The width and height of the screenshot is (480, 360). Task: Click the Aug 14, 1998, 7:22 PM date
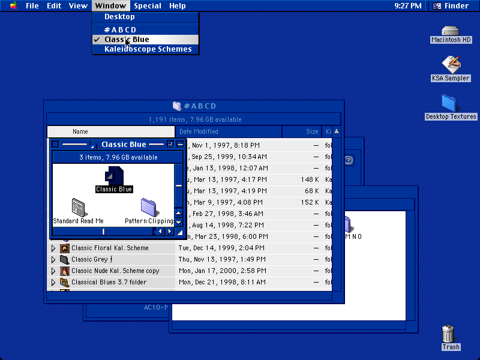(x=228, y=226)
